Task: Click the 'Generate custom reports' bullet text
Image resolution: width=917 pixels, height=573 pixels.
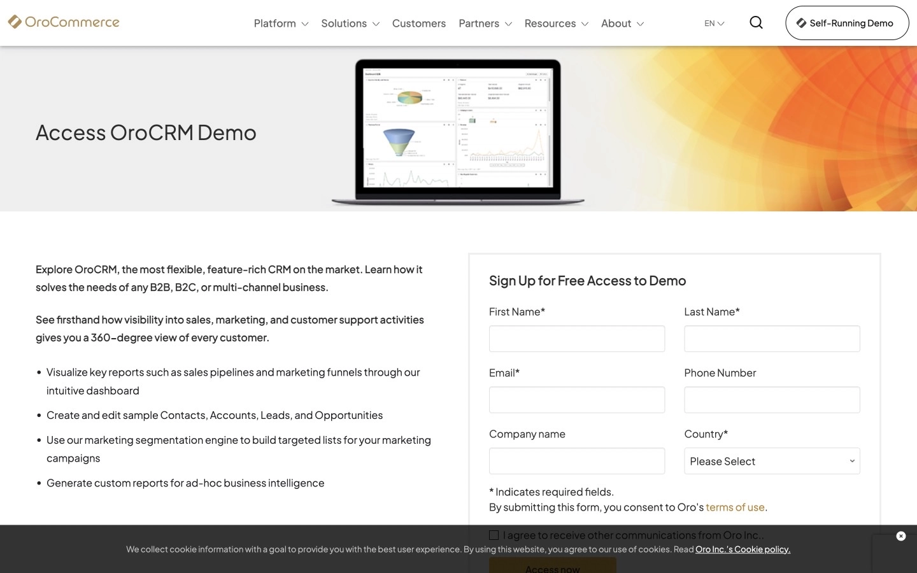Action: click(185, 483)
